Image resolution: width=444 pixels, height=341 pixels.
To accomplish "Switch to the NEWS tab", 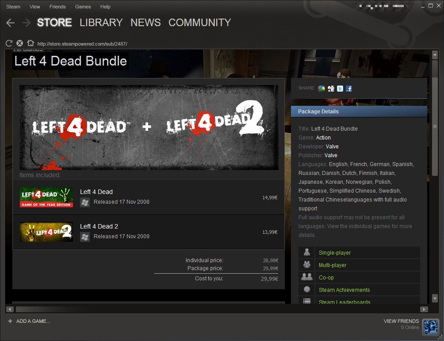I will click(x=145, y=23).
